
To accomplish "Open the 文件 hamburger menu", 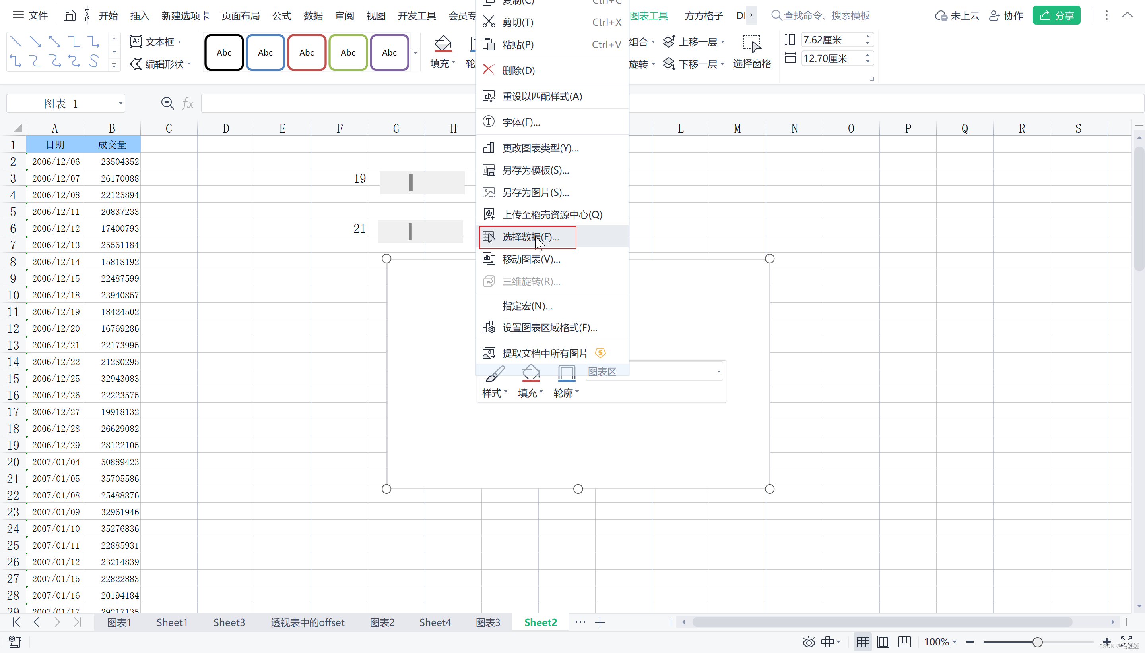I will [30, 16].
